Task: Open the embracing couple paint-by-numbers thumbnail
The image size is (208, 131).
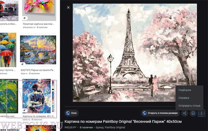Action: tap(37, 96)
